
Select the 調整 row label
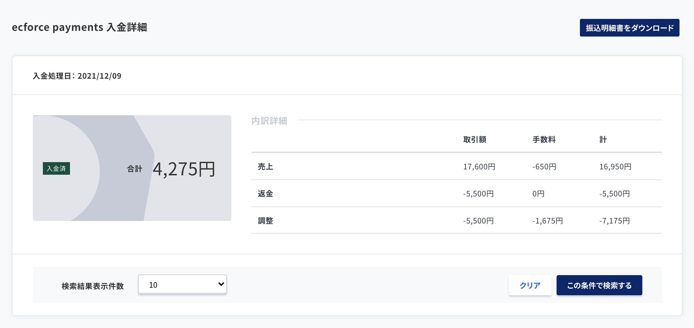(x=265, y=221)
